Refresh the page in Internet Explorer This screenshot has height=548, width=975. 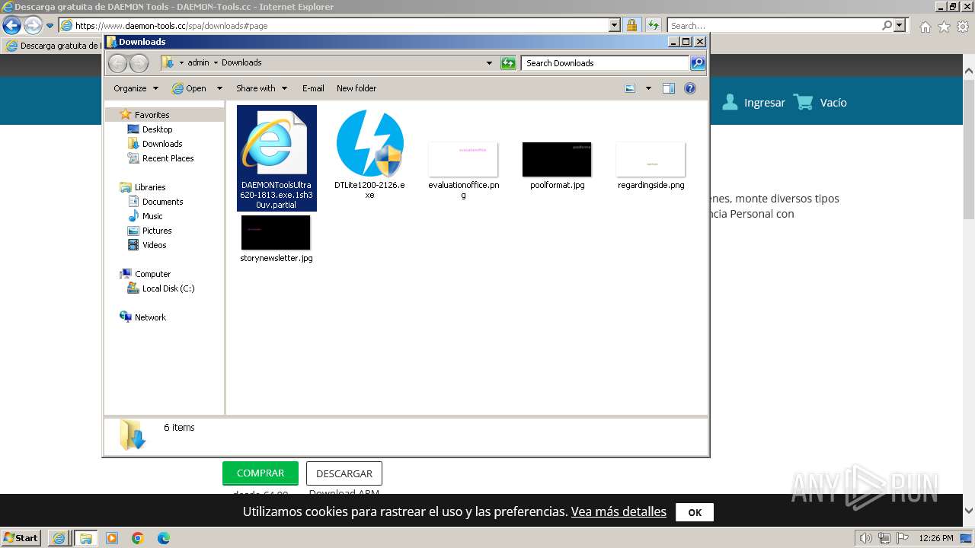654,26
